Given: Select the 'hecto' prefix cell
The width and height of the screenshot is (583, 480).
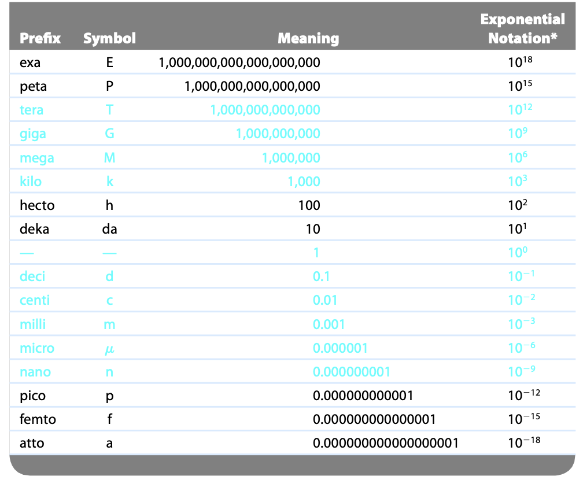Looking at the screenshot, I should pyautogui.click(x=37, y=205).
